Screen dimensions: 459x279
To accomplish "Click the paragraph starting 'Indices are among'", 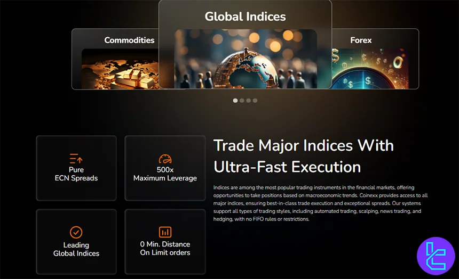I will pyautogui.click(x=321, y=203).
